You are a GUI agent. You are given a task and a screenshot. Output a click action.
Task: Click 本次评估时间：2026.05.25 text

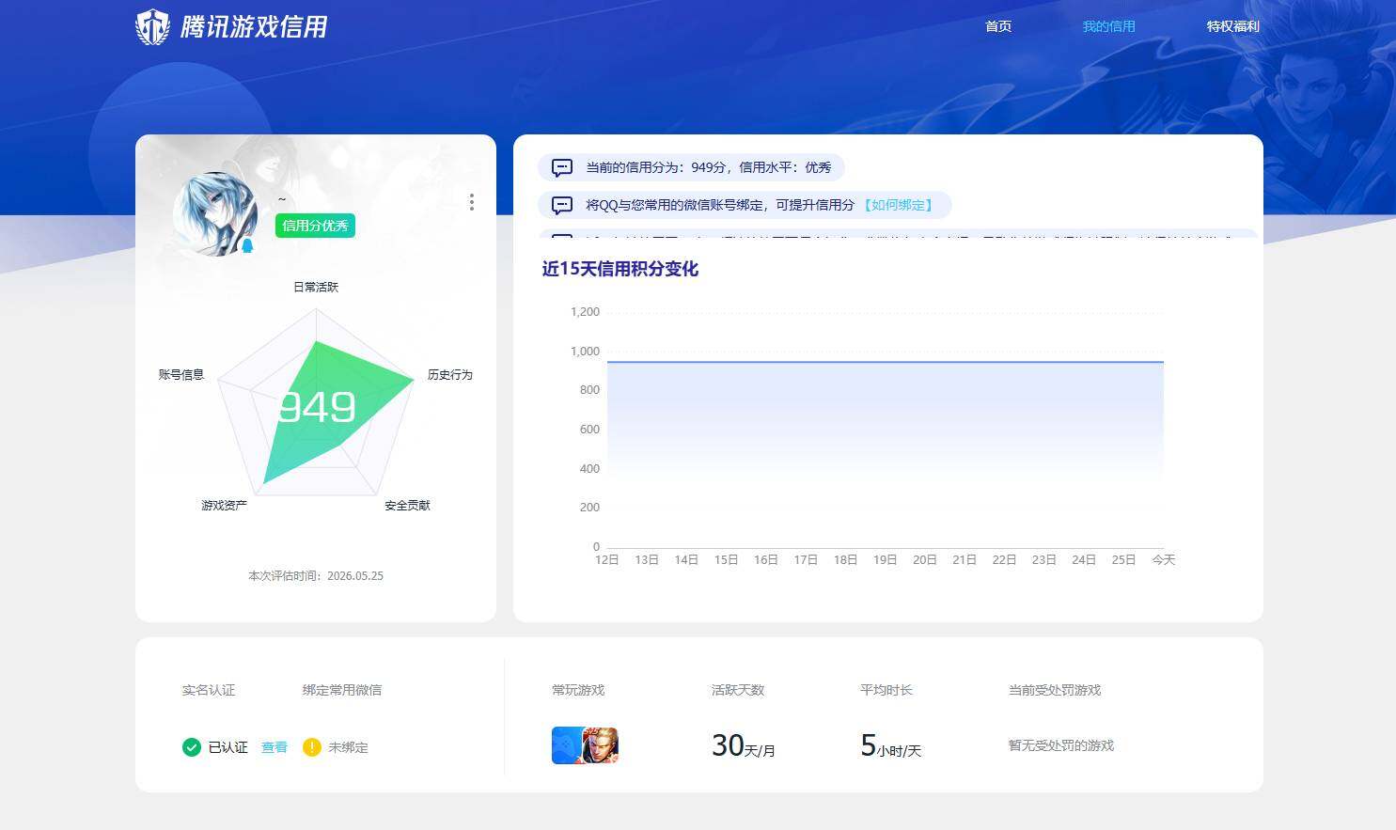[x=316, y=575]
